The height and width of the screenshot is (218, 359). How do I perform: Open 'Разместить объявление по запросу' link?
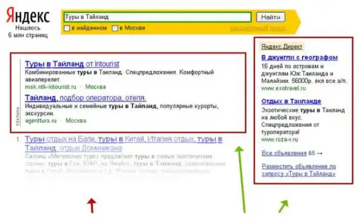(x=299, y=170)
